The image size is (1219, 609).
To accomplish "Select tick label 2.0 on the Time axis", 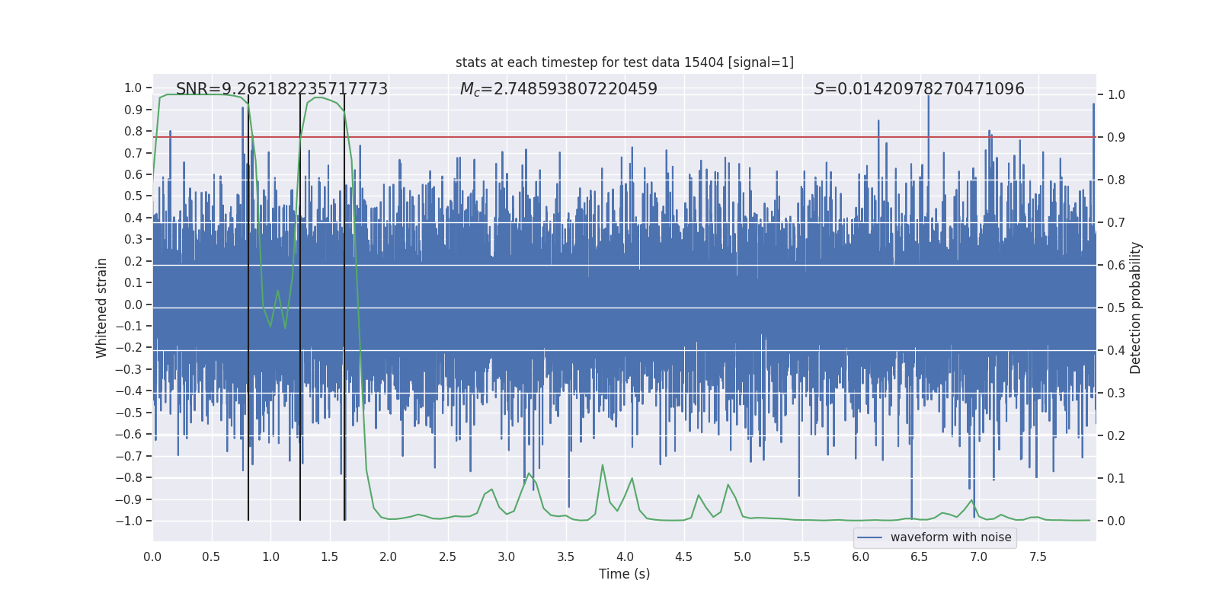I will tap(389, 556).
